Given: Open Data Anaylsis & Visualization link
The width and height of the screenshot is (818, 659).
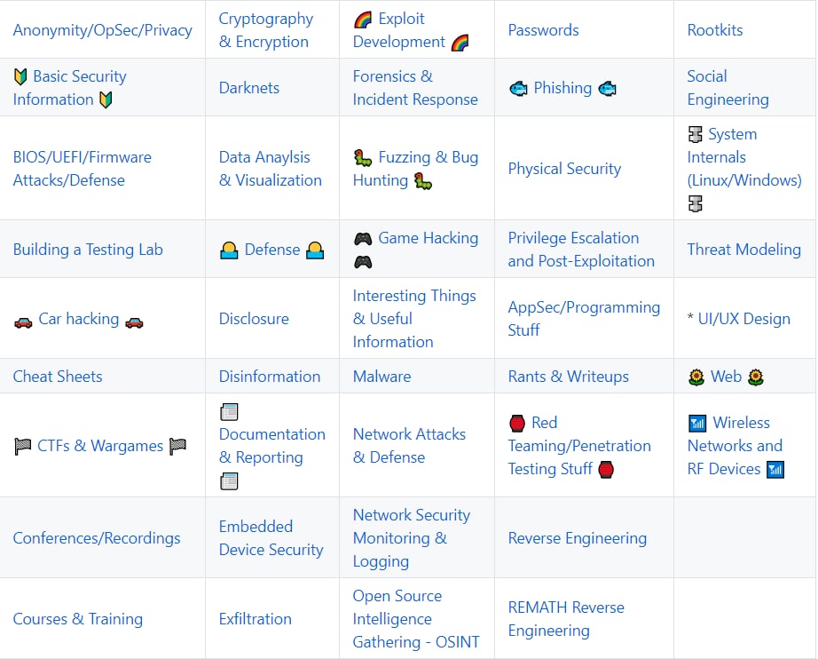Looking at the screenshot, I should pos(271,169).
